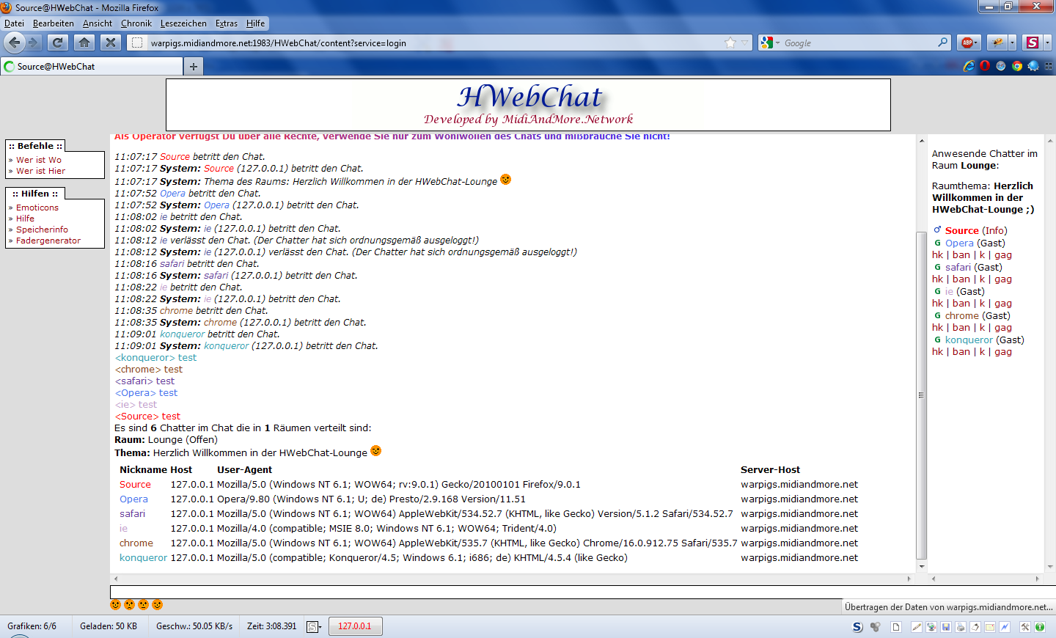The width and height of the screenshot is (1056, 638).
Task: Click the Chrome browser icon
Action: click(1017, 66)
